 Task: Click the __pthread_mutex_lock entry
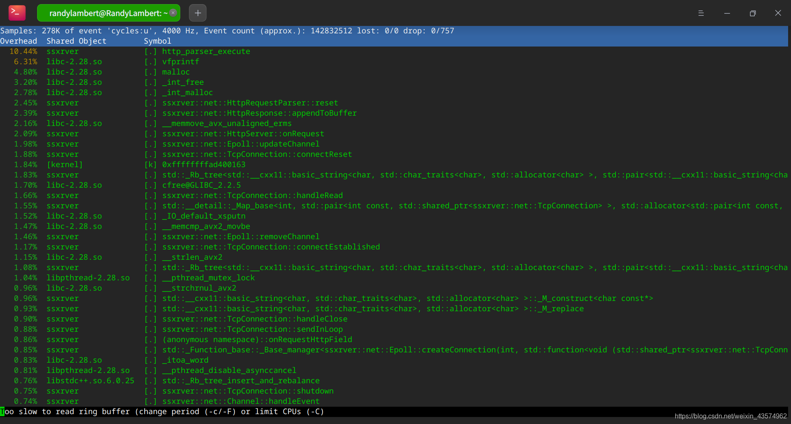(x=208, y=278)
